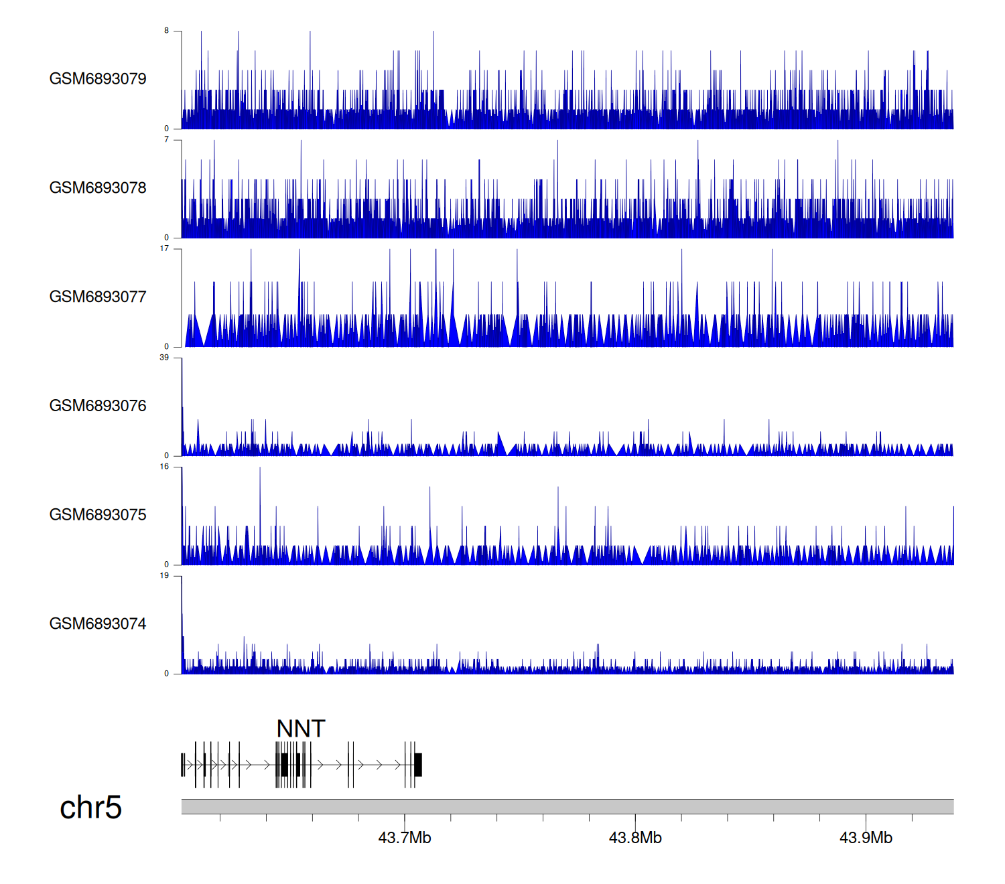1005x884 pixels.
Task: Click the GSM6893077 track name
Action: [x=98, y=297]
